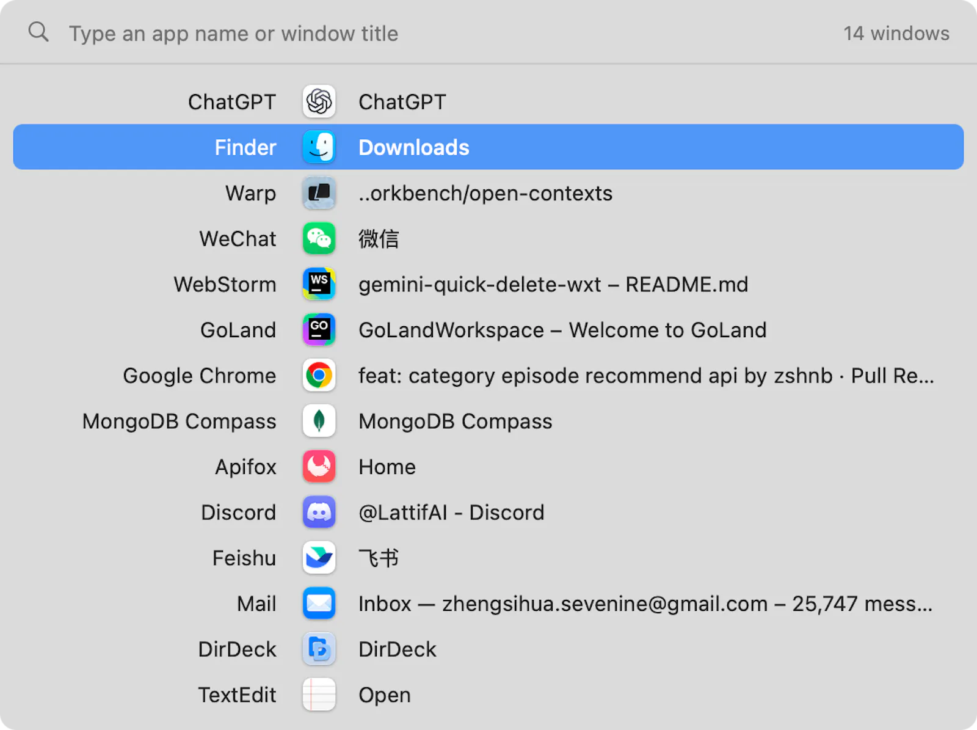The height and width of the screenshot is (730, 977).
Task: Click the Apifox app icon
Action: pyautogui.click(x=319, y=467)
